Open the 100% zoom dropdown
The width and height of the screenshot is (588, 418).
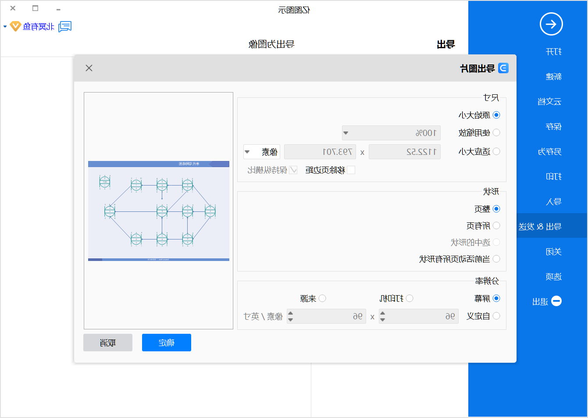pyautogui.click(x=391, y=133)
